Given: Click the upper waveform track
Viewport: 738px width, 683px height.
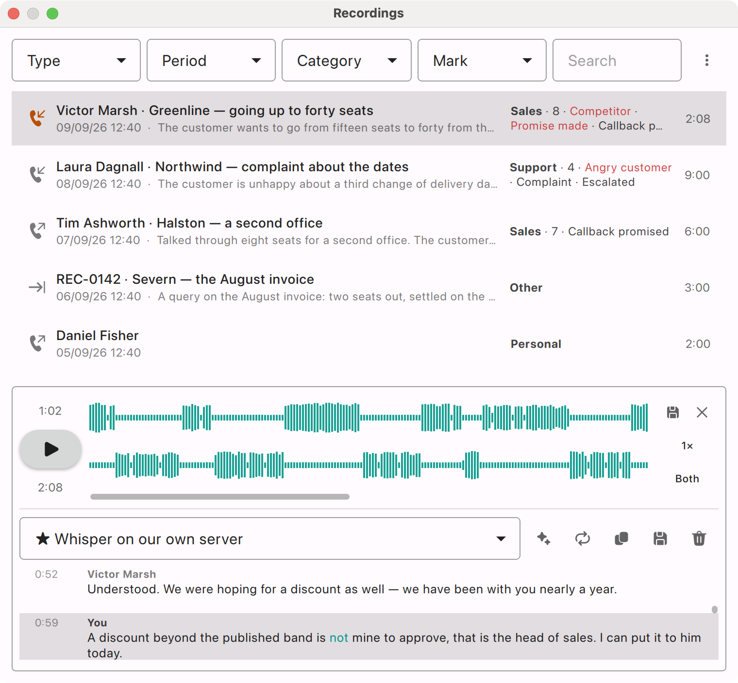Looking at the screenshot, I should tap(369, 417).
